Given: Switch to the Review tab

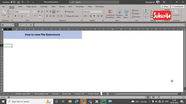Looking at the screenshot, I should tap(62, 6).
